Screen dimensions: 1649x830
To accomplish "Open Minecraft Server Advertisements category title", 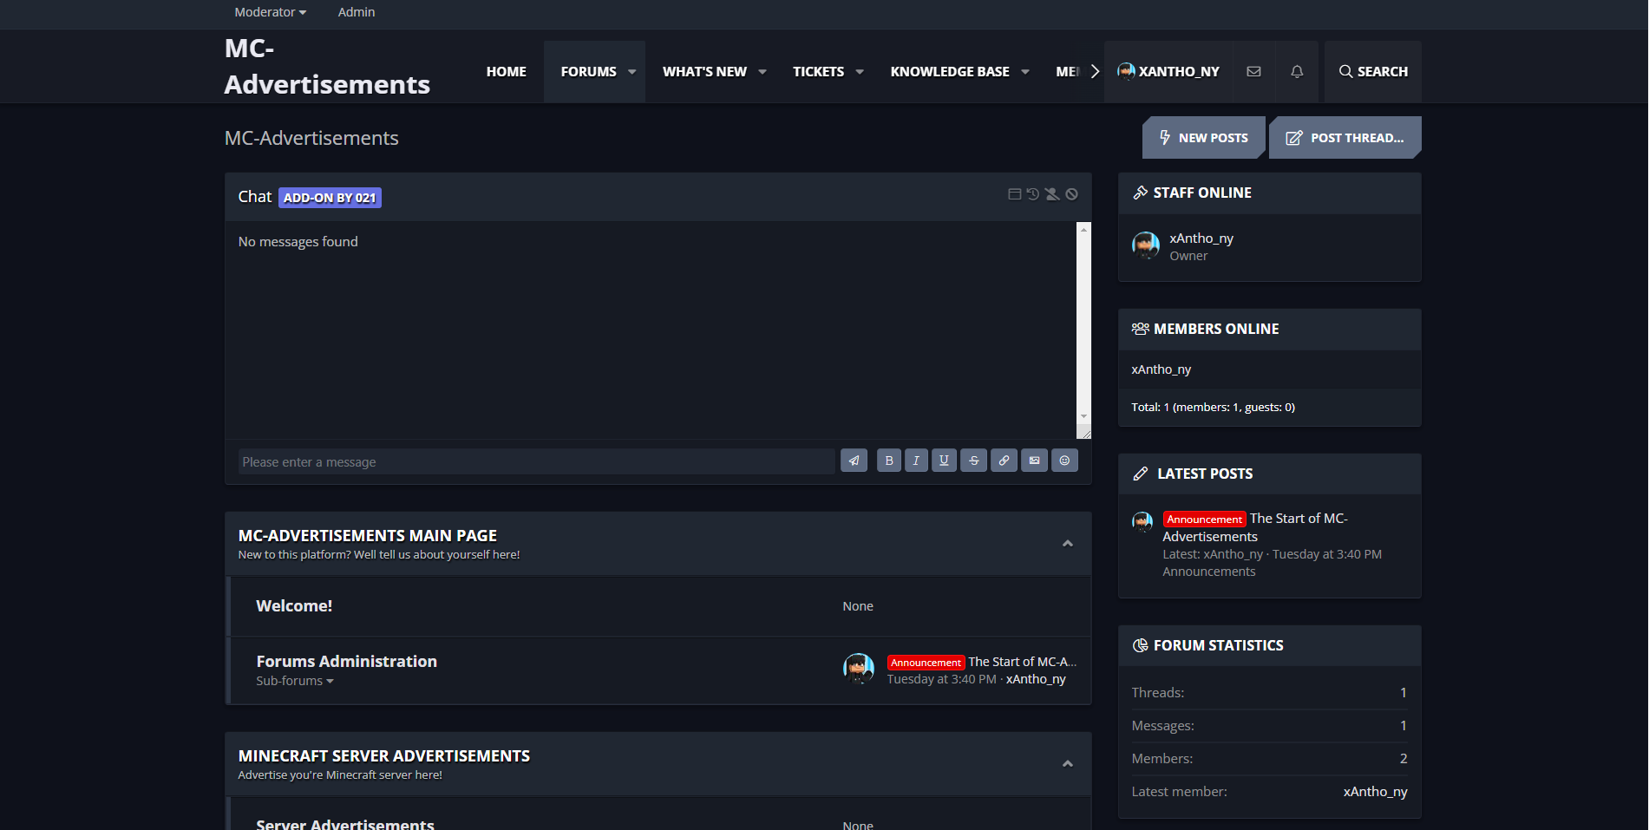I will [x=384, y=756].
